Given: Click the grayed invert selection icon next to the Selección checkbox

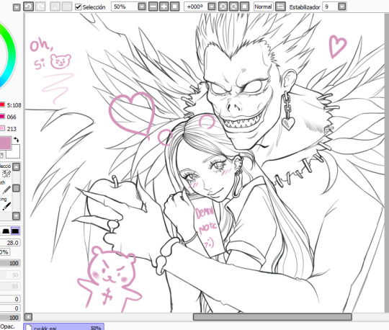Looking at the screenshot, I should point(67,6).
